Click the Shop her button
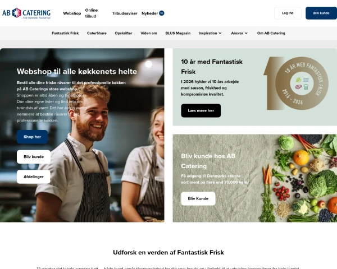This screenshot has height=269, width=337. [x=32, y=137]
